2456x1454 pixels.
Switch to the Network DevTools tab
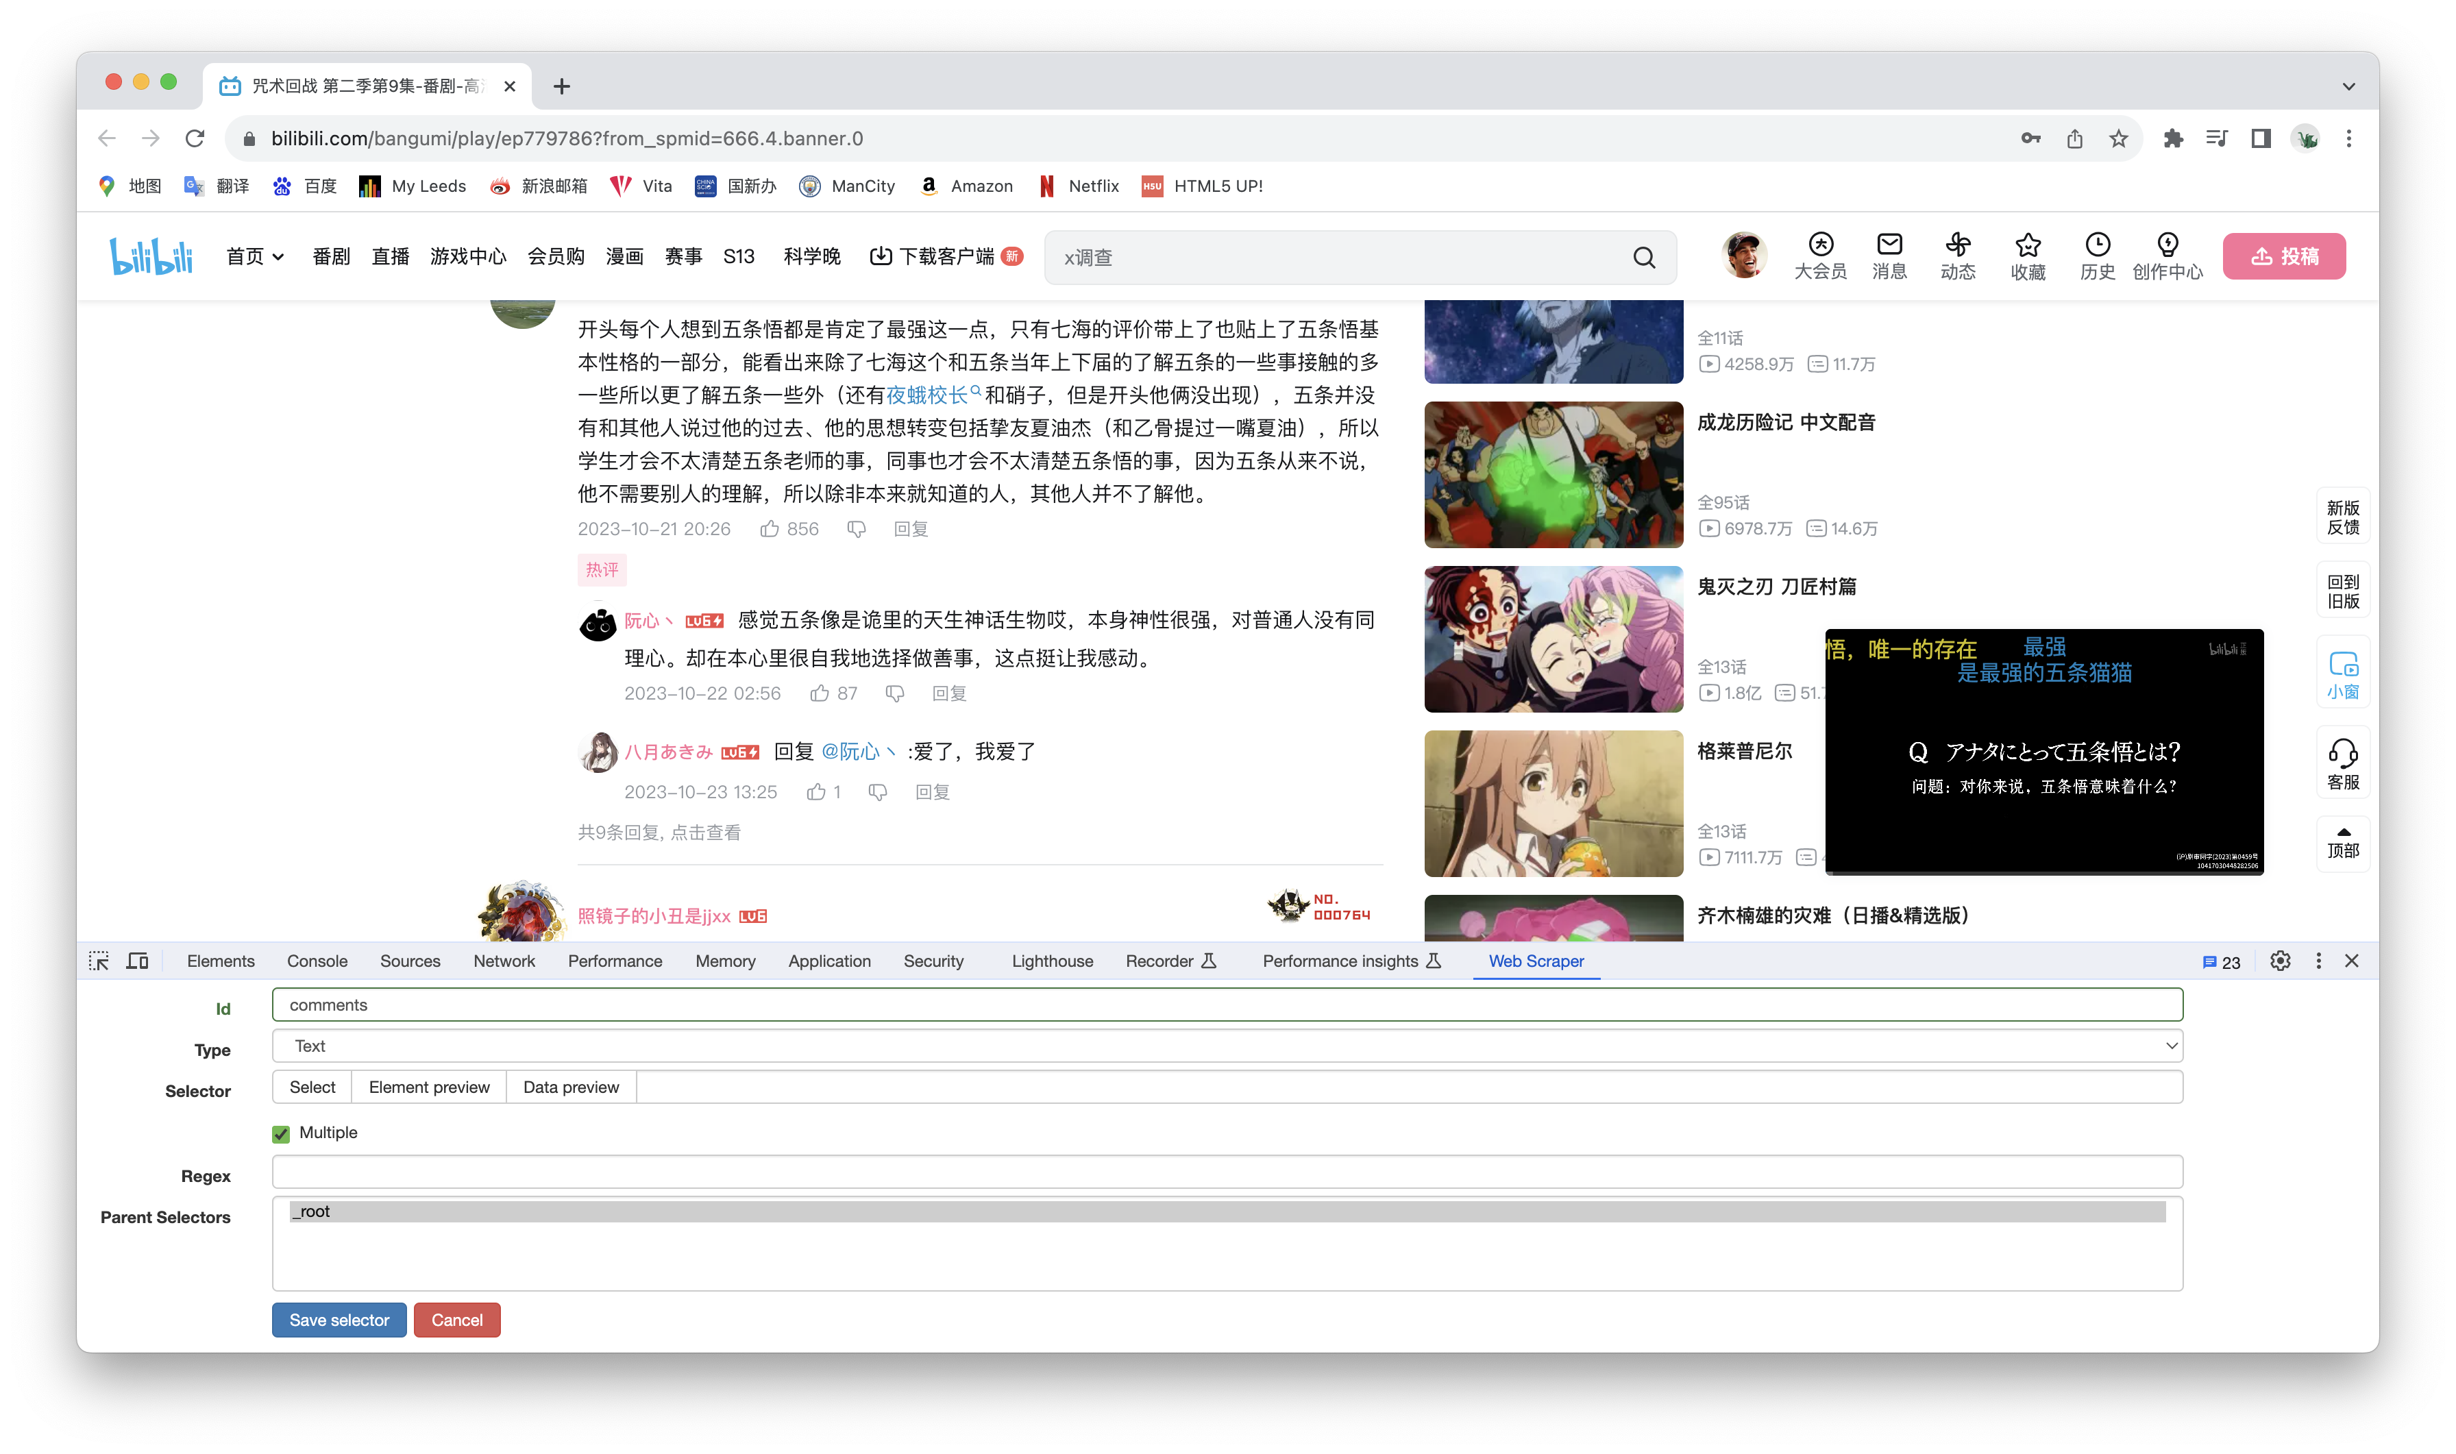pos(504,961)
